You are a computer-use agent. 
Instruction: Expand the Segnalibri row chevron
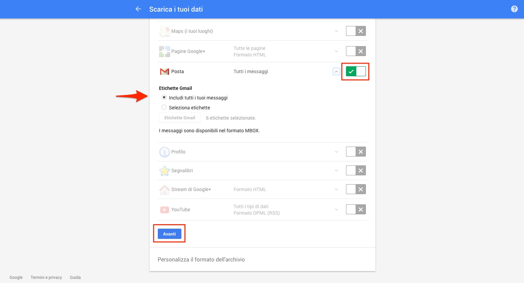click(x=336, y=171)
